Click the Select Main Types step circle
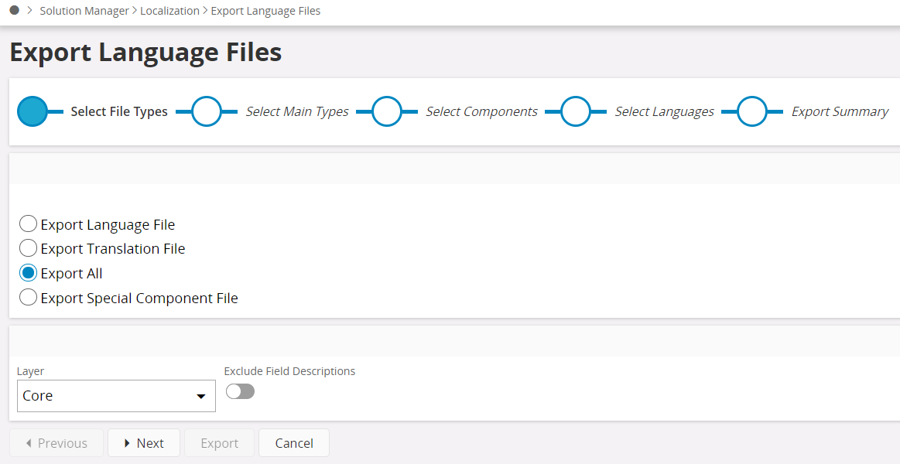The image size is (900, 464). [x=207, y=111]
